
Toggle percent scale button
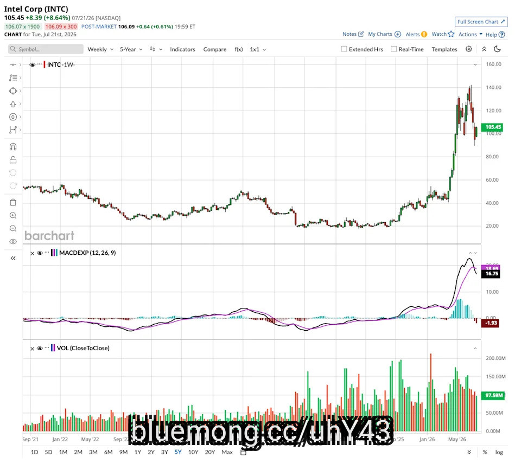click(x=485, y=452)
